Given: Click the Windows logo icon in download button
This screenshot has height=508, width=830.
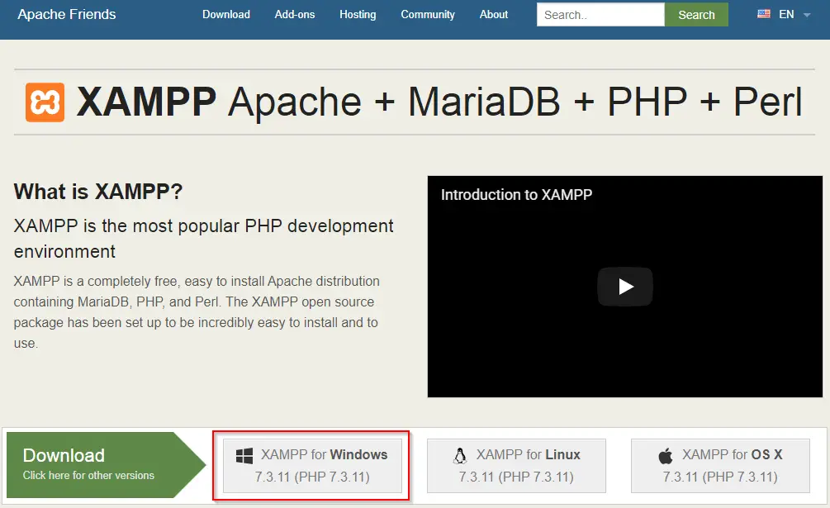Looking at the screenshot, I should click(x=244, y=456).
